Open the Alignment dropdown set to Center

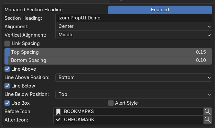coord(134,26)
